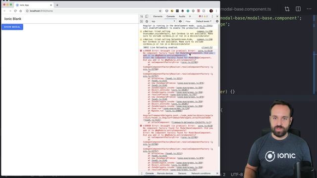Expand the StatusBar.styleDefault warning message
The image size is (317, 178).
144,32
